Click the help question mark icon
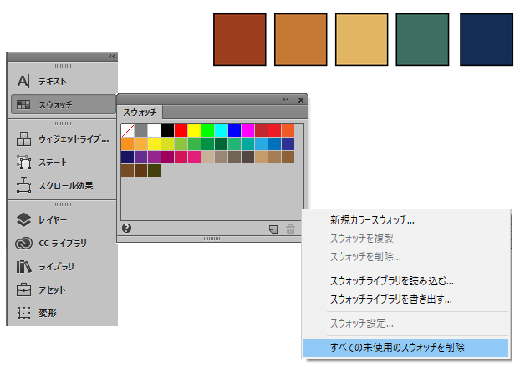The height and width of the screenshot is (372, 525). coord(126,228)
